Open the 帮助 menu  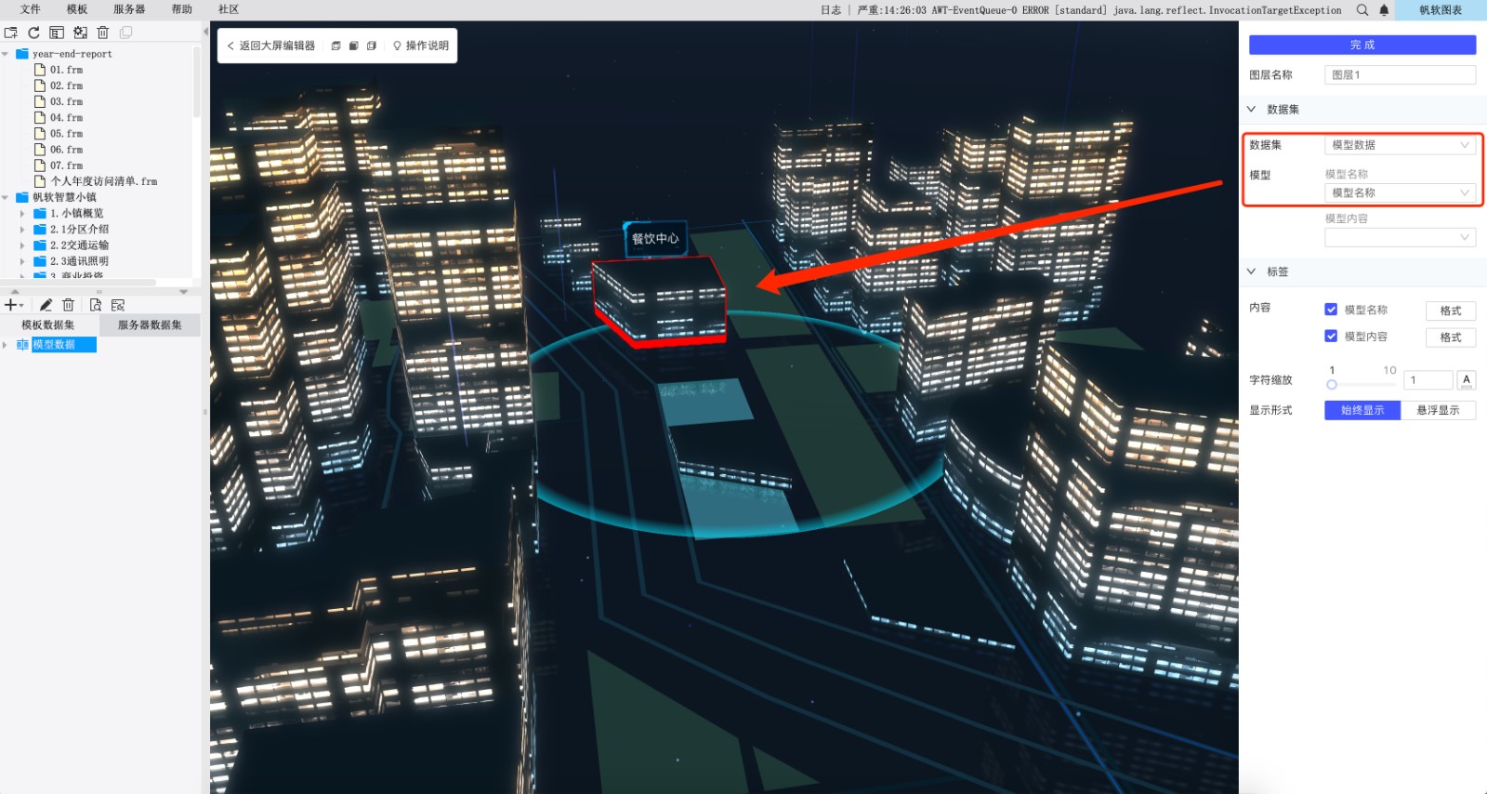click(182, 9)
